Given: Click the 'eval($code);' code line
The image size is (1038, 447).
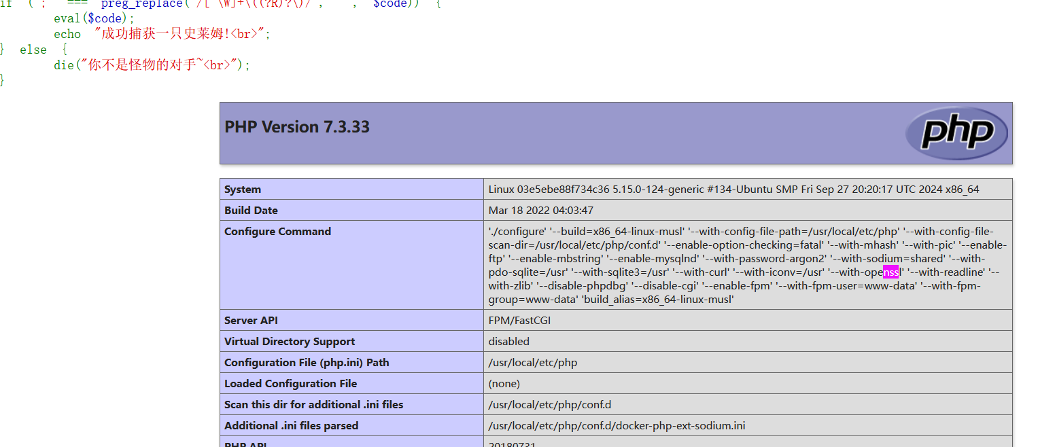Looking at the screenshot, I should 94,19.
